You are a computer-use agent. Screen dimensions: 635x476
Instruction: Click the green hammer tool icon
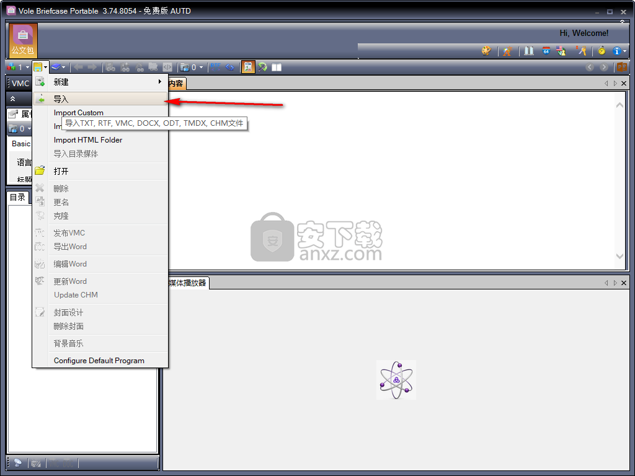[262, 67]
